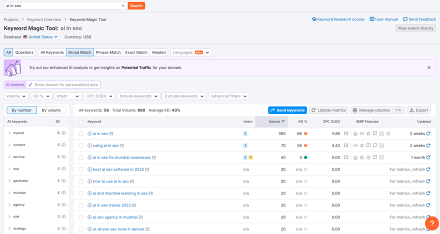The image size is (440, 234).
Task: Check the 'using ai in seo' row checkbox
Action: 81,145
